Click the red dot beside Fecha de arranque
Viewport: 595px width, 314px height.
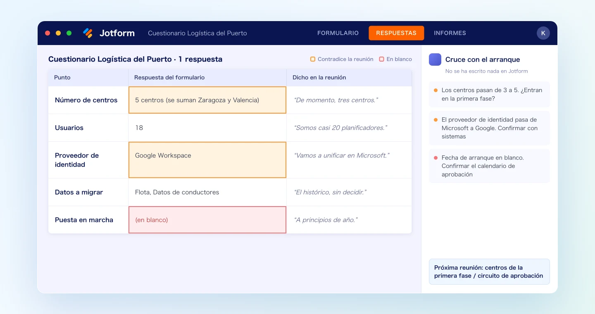point(436,158)
